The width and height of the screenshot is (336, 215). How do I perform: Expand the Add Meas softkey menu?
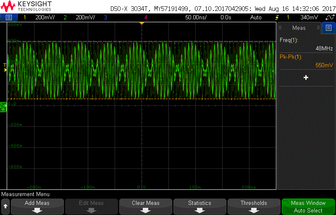point(37,206)
